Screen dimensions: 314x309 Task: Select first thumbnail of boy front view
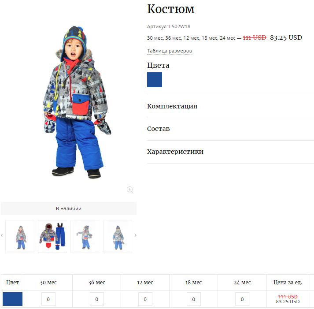(x=20, y=236)
